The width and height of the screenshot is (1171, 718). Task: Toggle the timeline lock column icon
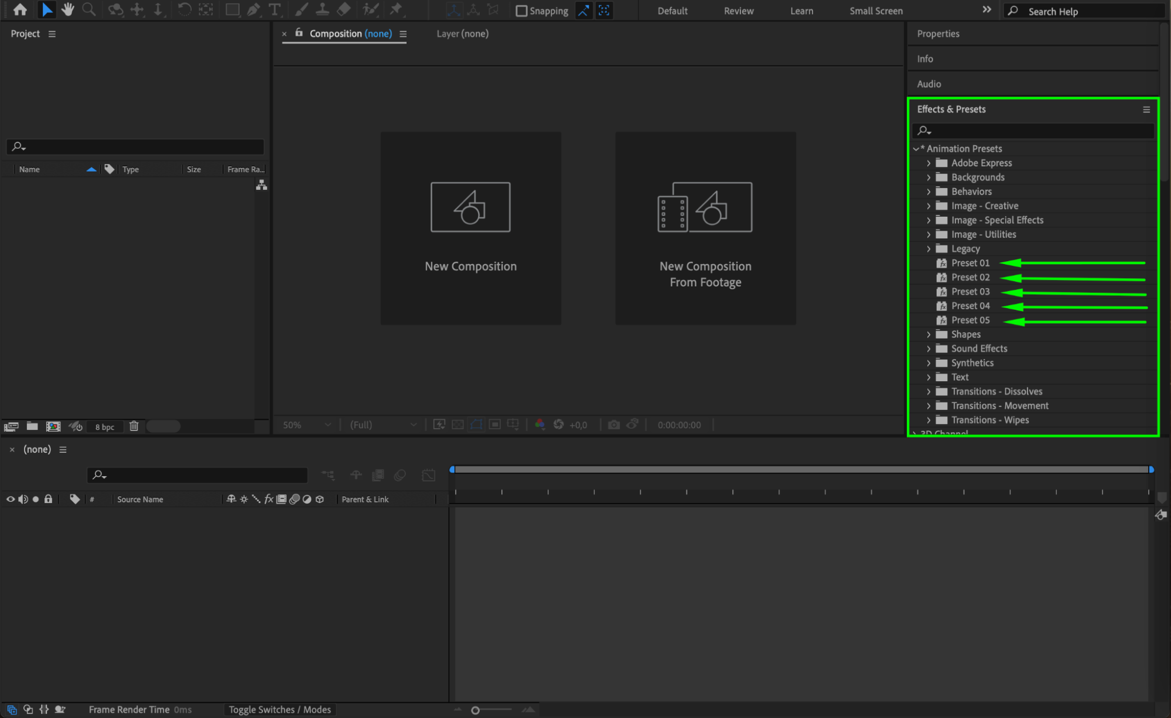tap(49, 499)
